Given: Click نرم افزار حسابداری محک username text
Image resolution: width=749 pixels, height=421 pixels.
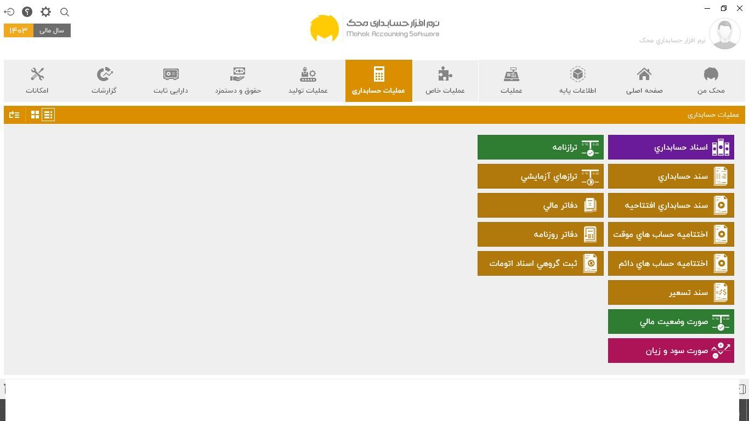Looking at the screenshot, I should coord(672,40).
